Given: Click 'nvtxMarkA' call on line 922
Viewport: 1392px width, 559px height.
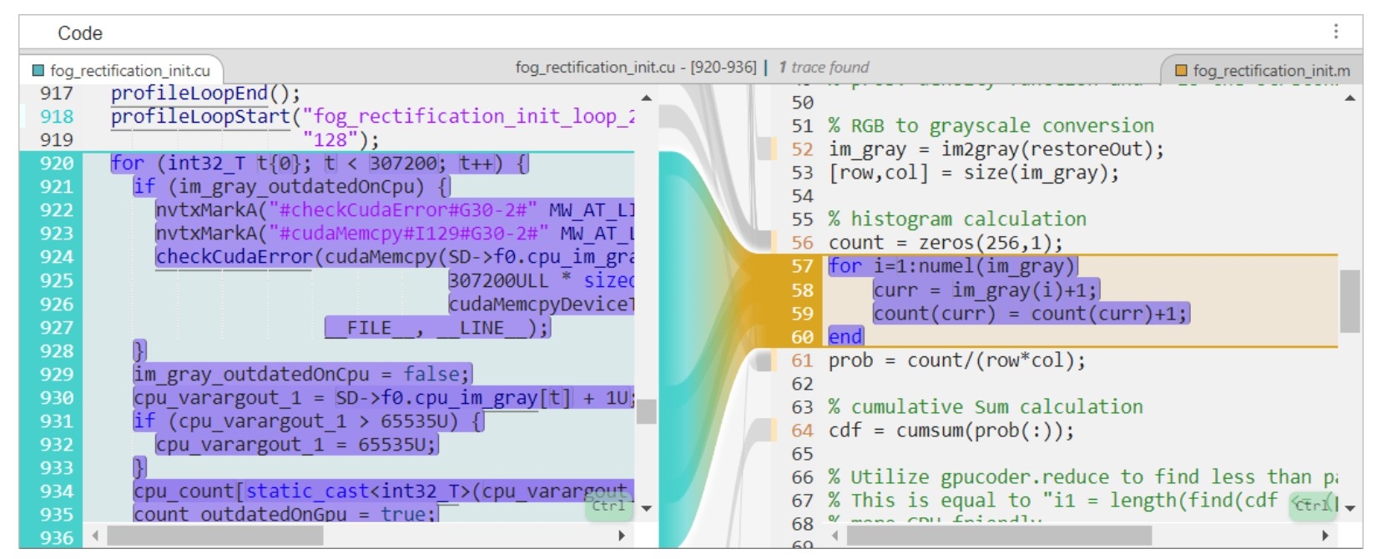Looking at the screenshot, I should point(206,209).
